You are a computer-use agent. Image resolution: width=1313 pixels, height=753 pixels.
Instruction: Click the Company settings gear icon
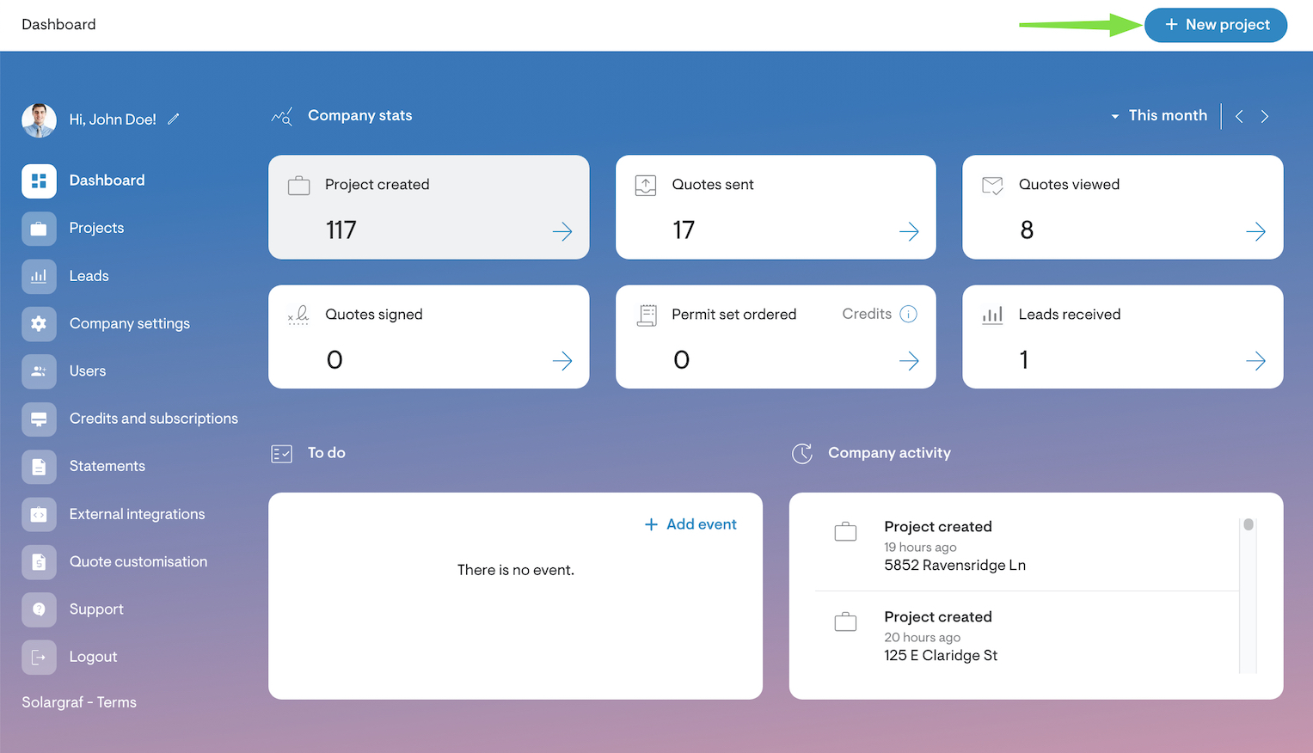pyautogui.click(x=39, y=324)
